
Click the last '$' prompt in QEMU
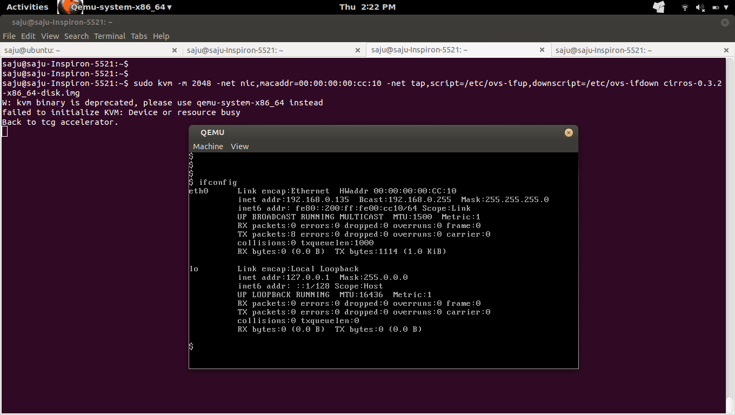pyautogui.click(x=191, y=346)
